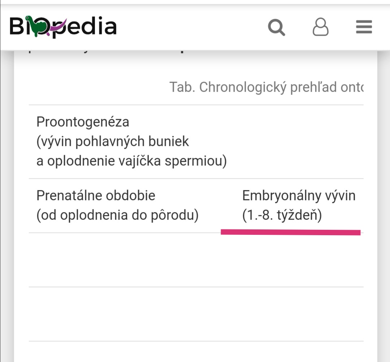Select the 'Prenatálne obdobie' cell text
Screen dimensions: 390x362
pyautogui.click(x=96, y=196)
